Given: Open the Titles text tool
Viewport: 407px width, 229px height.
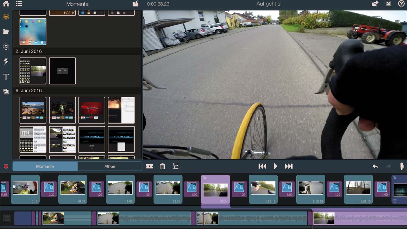Looking at the screenshot, I should (6, 77).
